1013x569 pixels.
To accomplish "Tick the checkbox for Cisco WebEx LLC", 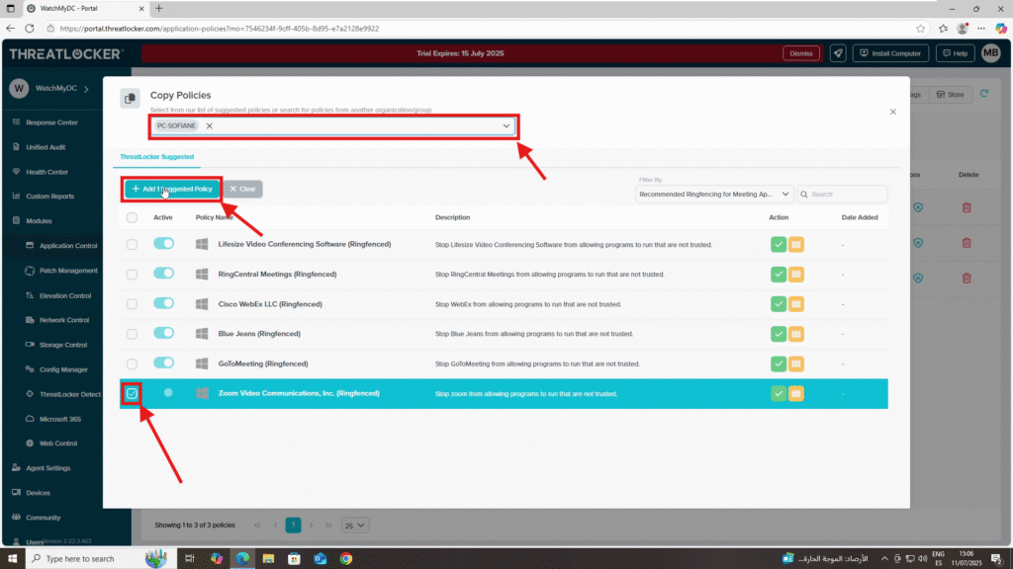I will 132,304.
